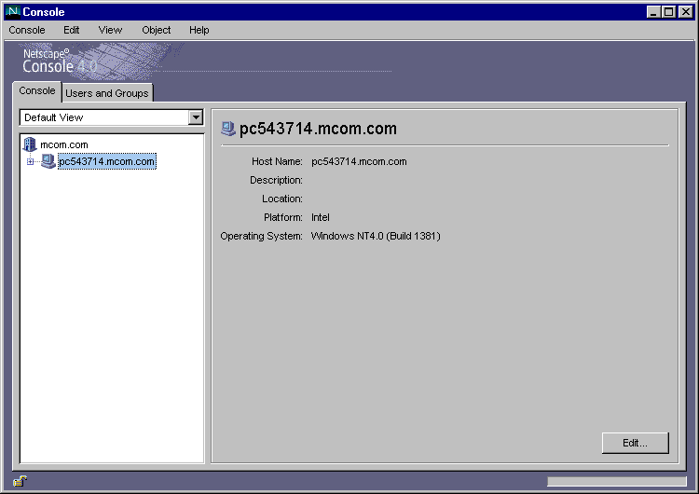Open the Default View dropdown arrow

coord(196,117)
